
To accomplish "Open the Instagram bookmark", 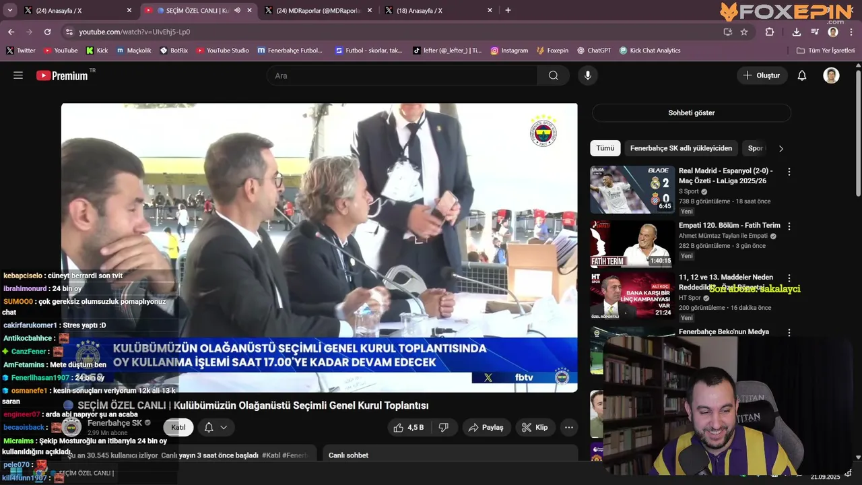I will [x=509, y=51].
